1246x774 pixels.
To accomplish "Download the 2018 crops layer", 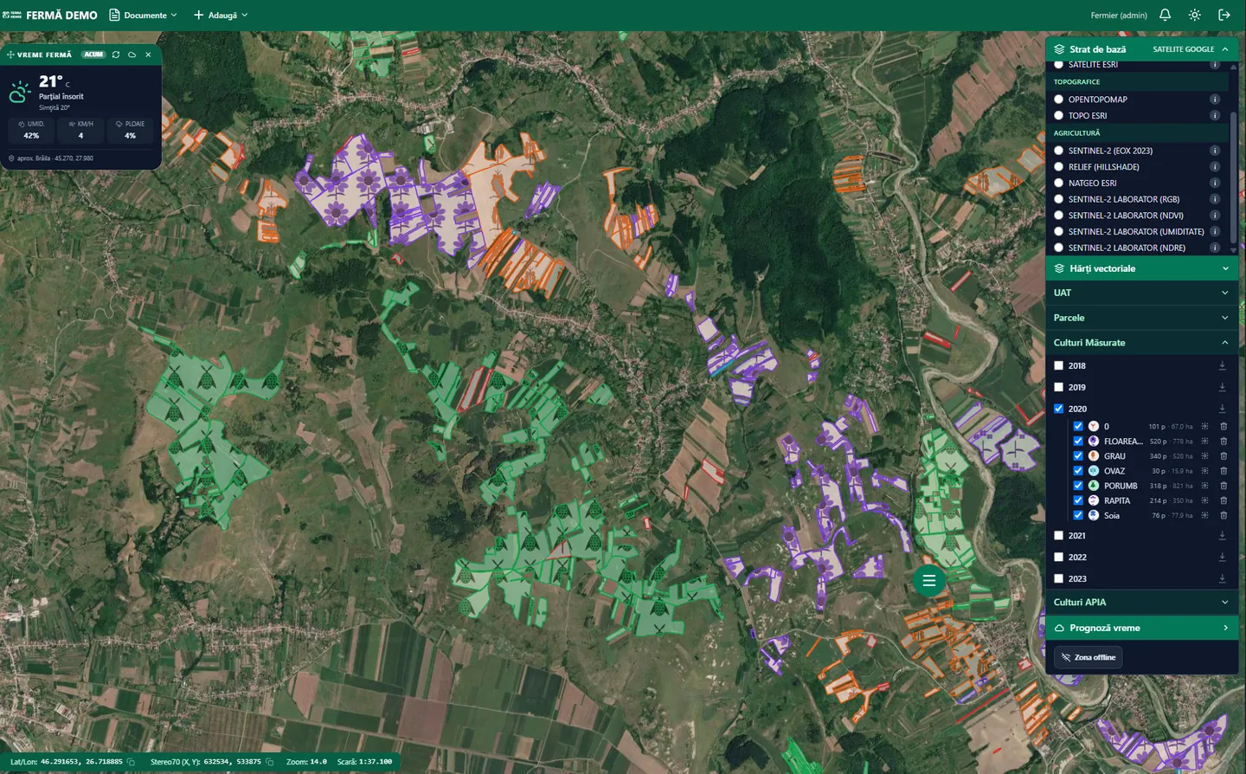I will (x=1223, y=366).
